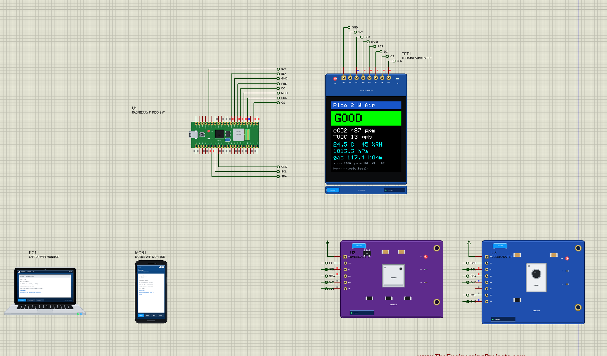607x356 pixels.
Task: Click the power arrow terminal above BME680 wiring
Action: click(x=327, y=242)
